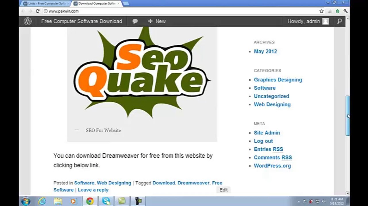Screen dimensions: 368x206
Task: Click the green extension icon in toolbar
Action: pyautogui.click(x=338, y=11)
